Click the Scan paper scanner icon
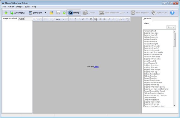The width and height of the screenshot is (180, 118). coord(31,13)
